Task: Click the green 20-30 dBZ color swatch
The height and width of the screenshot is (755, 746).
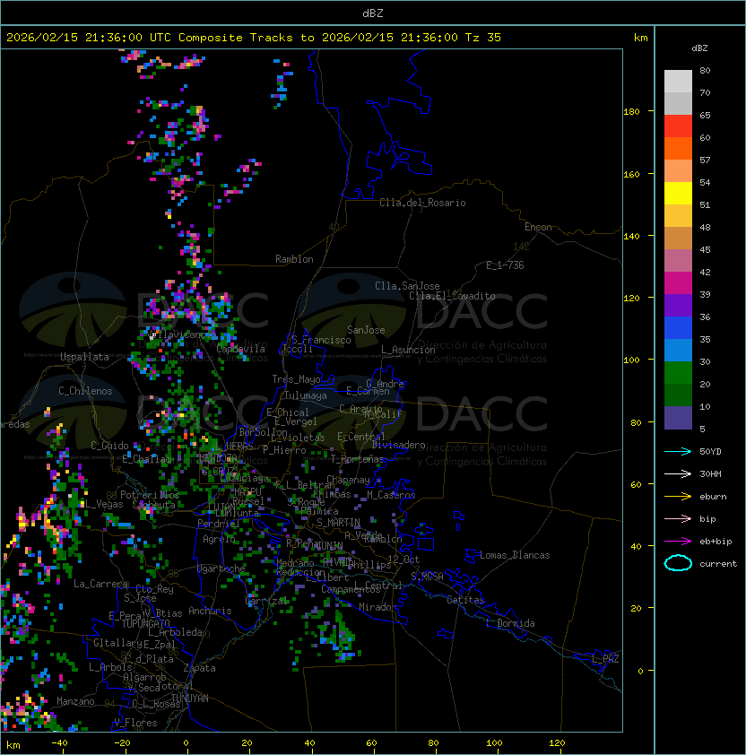Action: coord(678,373)
